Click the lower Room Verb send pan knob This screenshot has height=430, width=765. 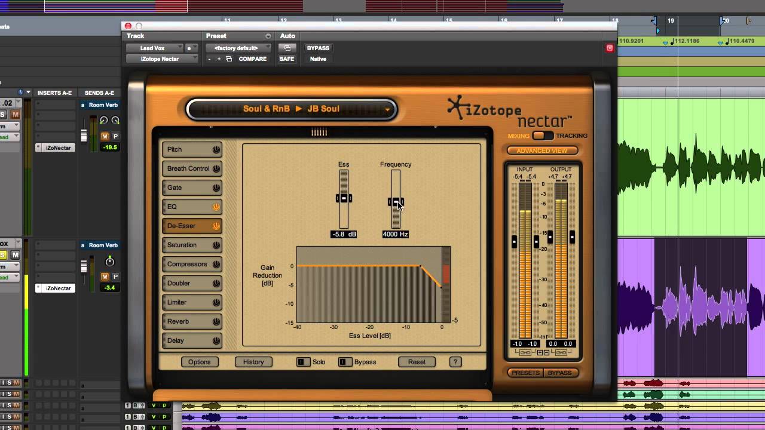110,262
